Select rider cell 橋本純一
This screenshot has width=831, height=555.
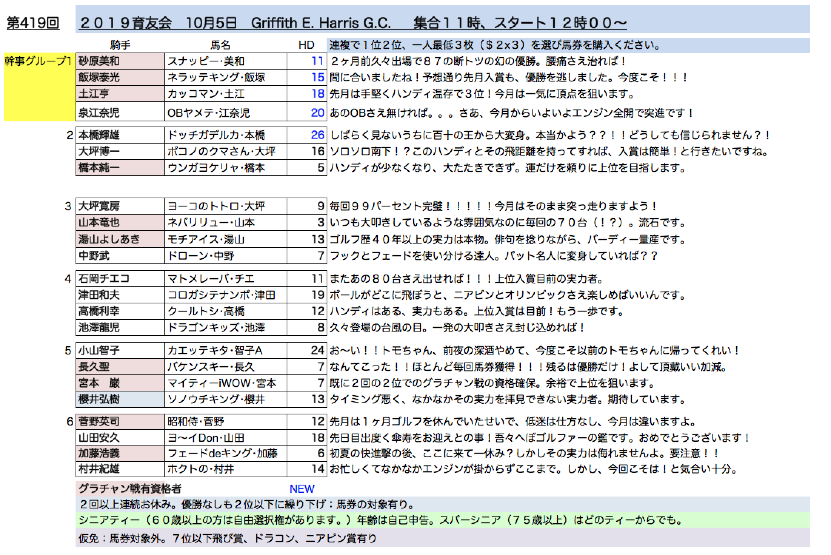pyautogui.click(x=120, y=168)
